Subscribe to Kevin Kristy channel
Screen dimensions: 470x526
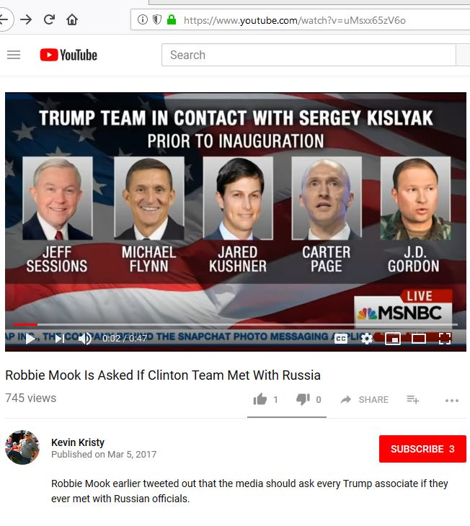(422, 449)
